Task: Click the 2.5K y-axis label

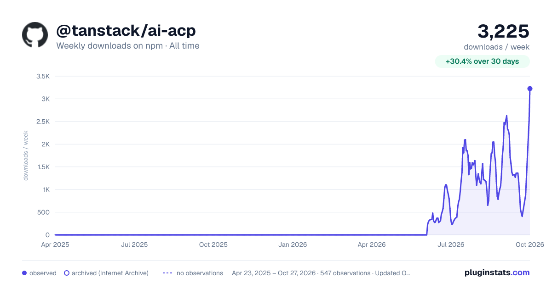Action: 43,122
